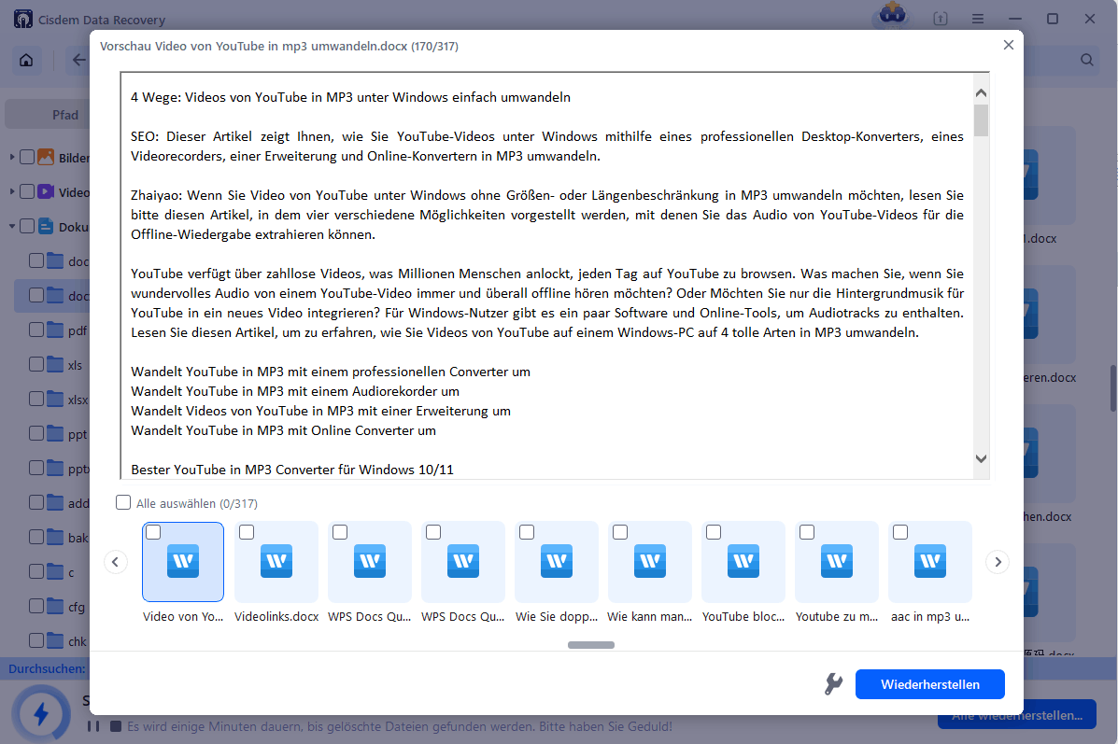Toggle the Alle auswählen checkbox
This screenshot has width=1118, height=744.
pyautogui.click(x=122, y=502)
